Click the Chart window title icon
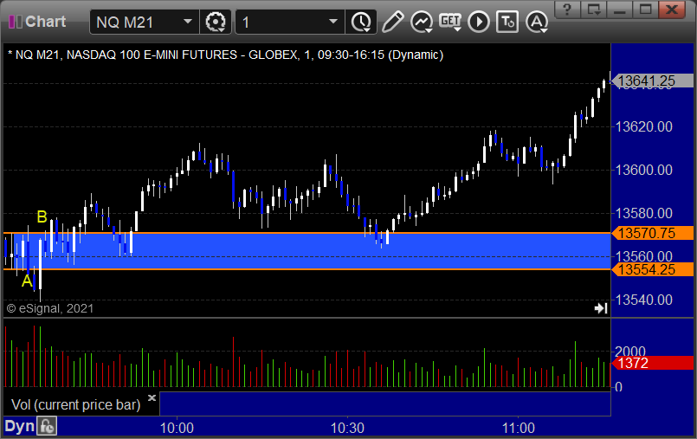Image resolution: width=697 pixels, height=439 pixels. click(15, 22)
